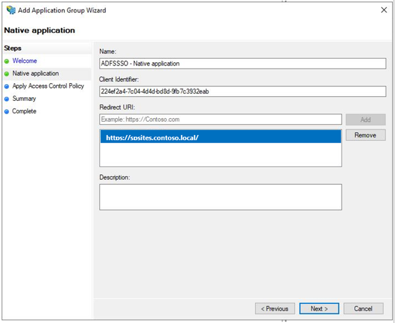Screen dimensions: 395x323
Task: Click the Redirect URI input box
Action: point(220,119)
